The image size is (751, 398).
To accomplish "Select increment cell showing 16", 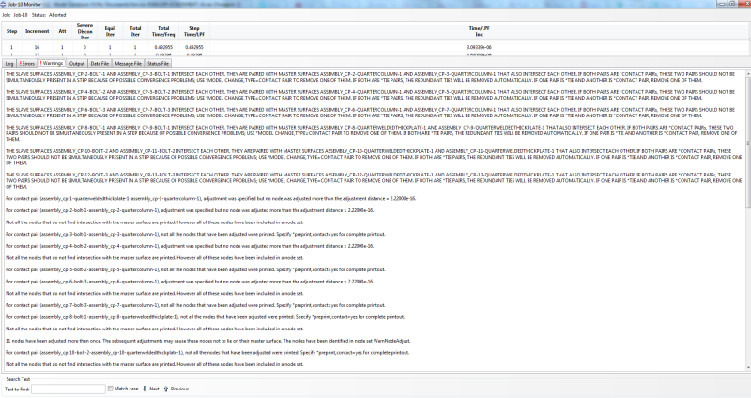I will click(37, 48).
